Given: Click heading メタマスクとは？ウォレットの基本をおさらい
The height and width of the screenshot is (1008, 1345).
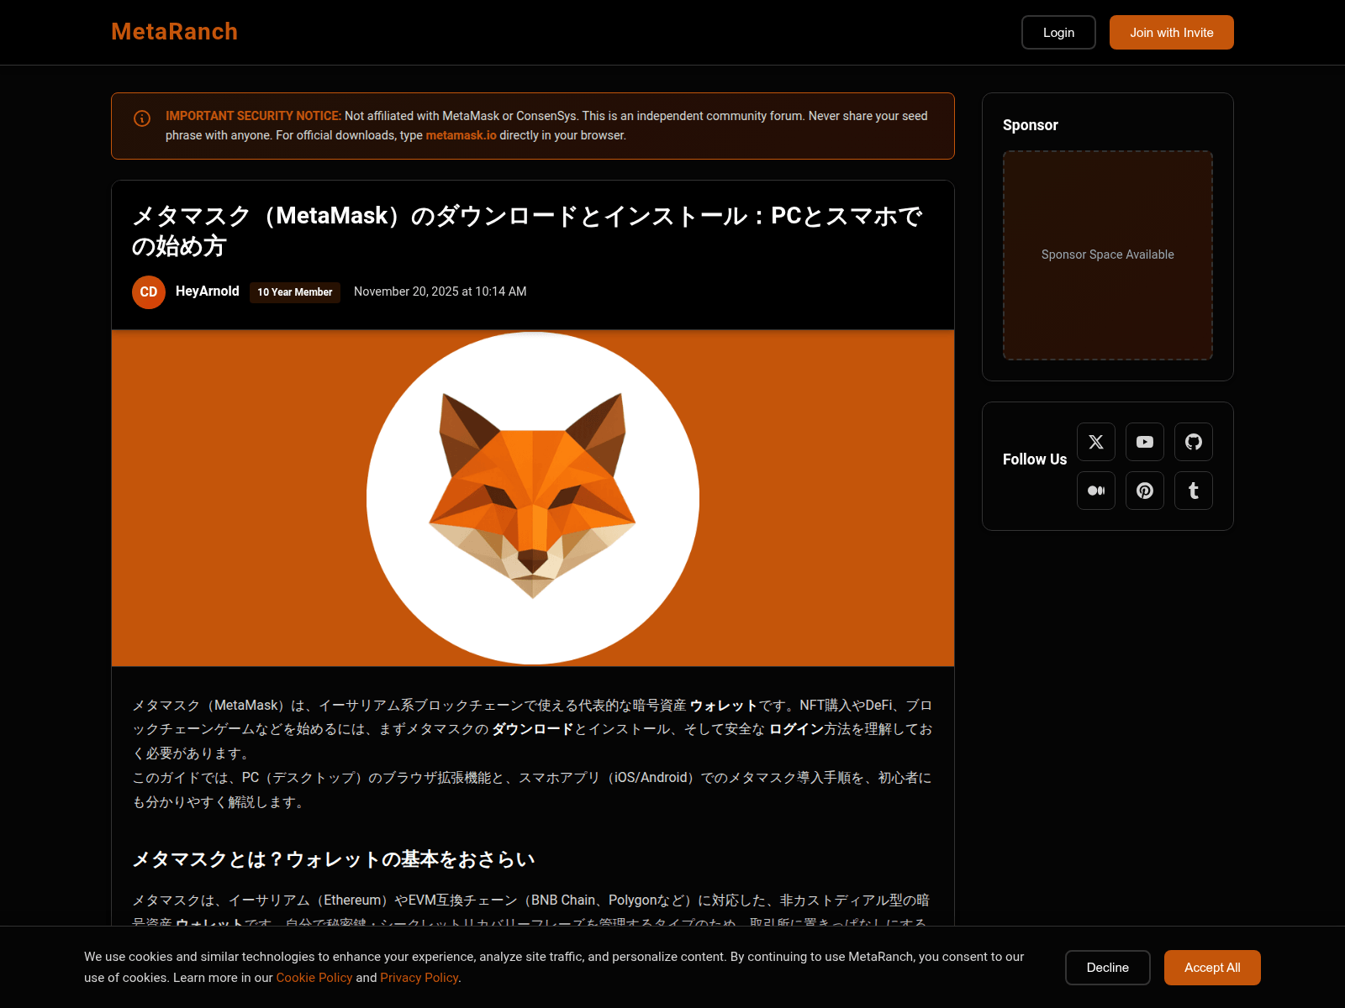Looking at the screenshot, I should (334, 859).
